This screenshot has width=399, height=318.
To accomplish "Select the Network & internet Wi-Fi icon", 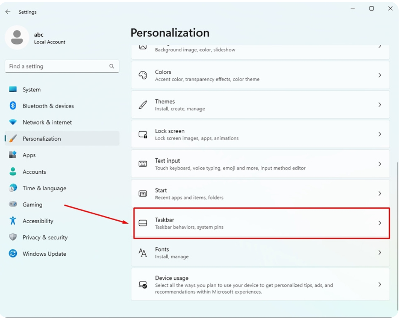I will [x=13, y=122].
